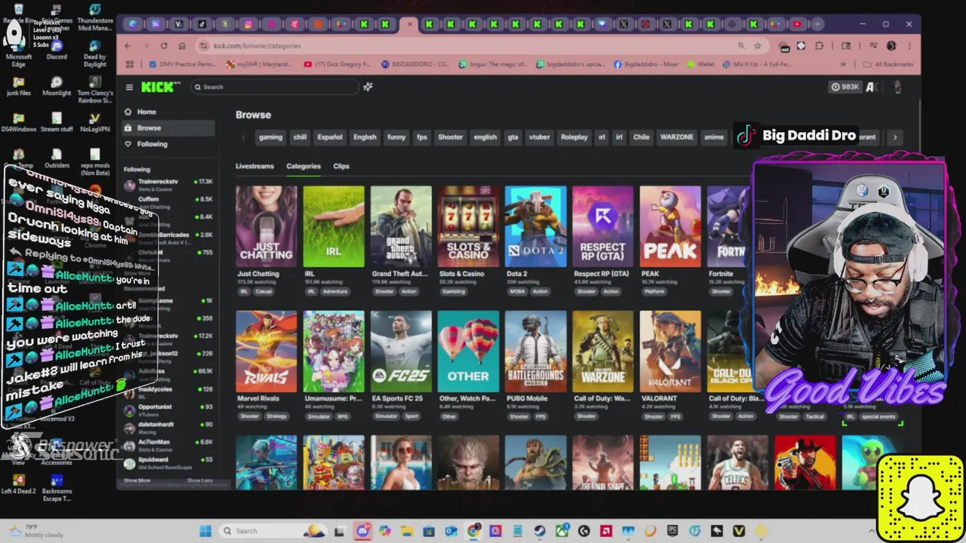Open the Microsoft Edge desktop shortcut
Viewport: 966px width, 543px height.
pyautogui.click(x=19, y=54)
